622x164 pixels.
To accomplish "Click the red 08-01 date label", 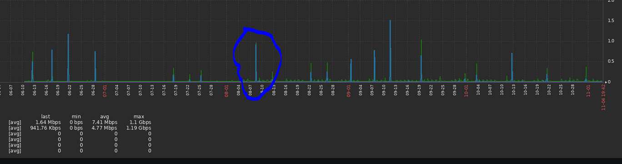I will pyautogui.click(x=227, y=90).
